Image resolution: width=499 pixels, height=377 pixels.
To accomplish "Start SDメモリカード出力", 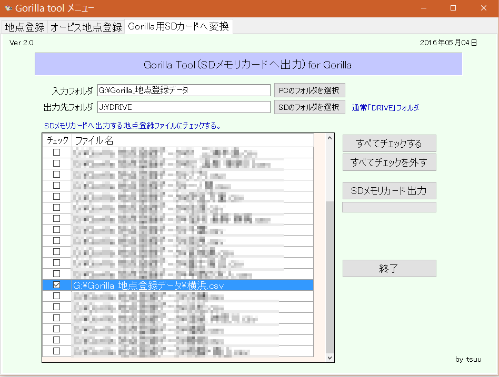I will pyautogui.click(x=389, y=190).
